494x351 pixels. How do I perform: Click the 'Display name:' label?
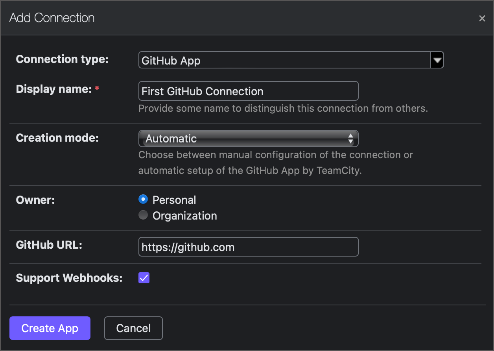pyautogui.click(x=54, y=89)
